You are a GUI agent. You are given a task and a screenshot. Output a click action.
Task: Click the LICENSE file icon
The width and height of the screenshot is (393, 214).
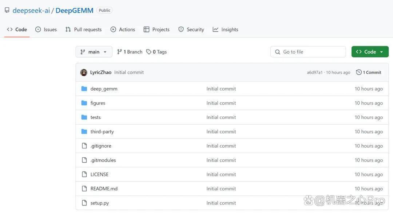click(84, 174)
